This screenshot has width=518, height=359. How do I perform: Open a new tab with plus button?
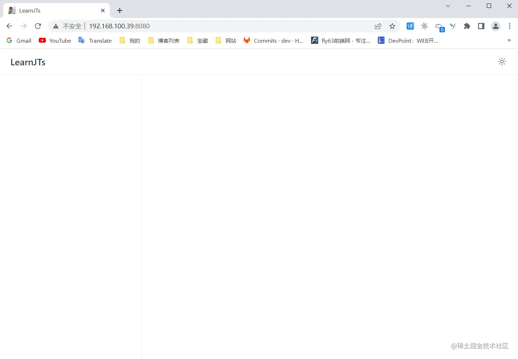coord(120,10)
